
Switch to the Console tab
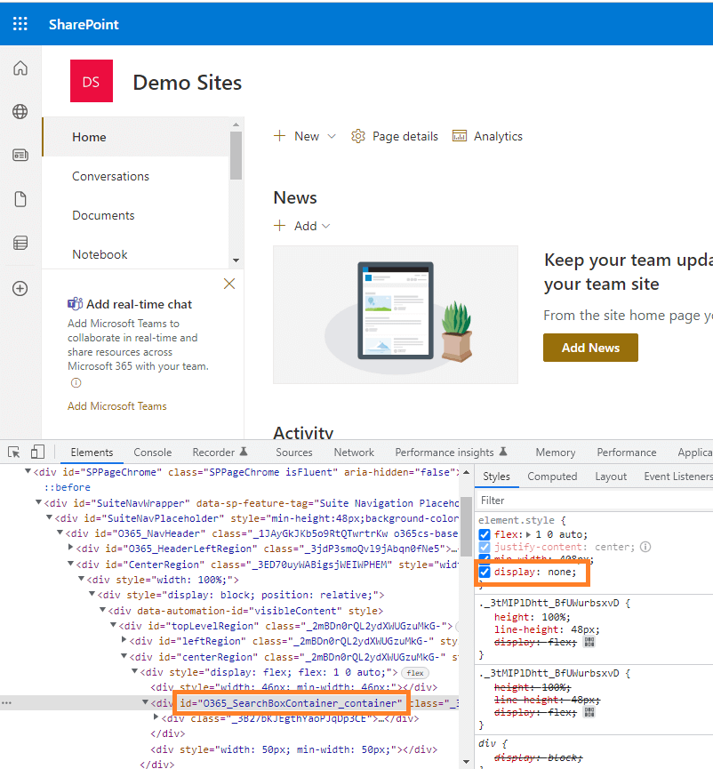153,452
